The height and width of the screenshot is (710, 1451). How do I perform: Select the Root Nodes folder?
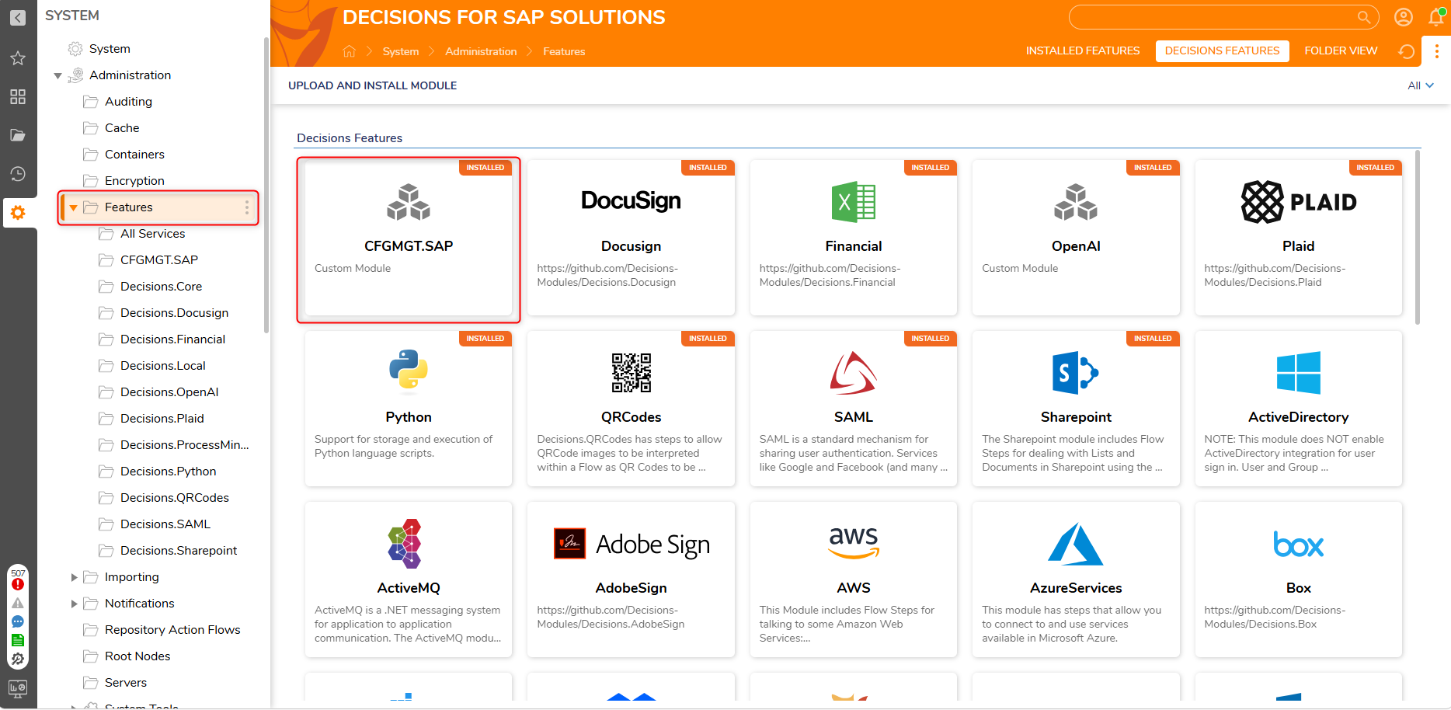click(x=137, y=656)
